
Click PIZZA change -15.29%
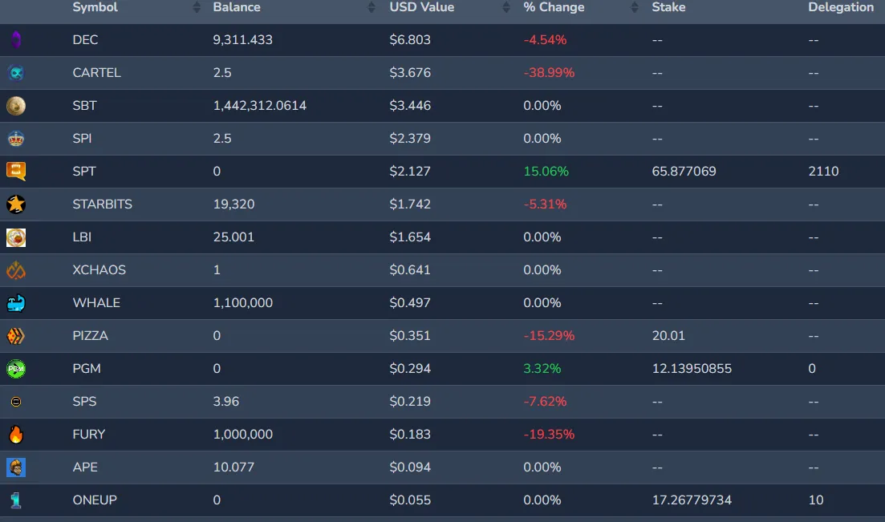point(549,336)
